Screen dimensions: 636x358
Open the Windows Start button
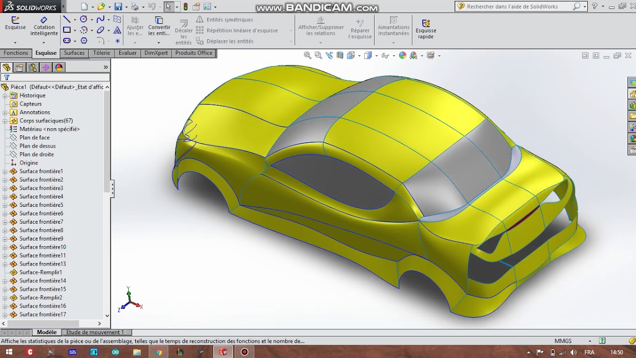(x=9, y=352)
